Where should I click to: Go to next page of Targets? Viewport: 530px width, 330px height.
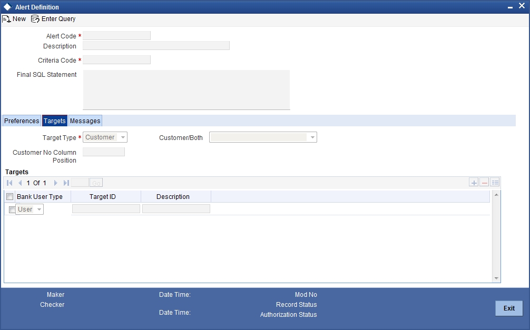56,183
